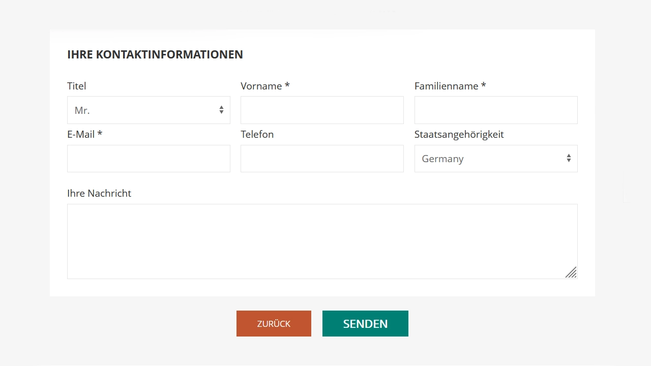Screen dimensions: 651x366
Task: Click the Vorname field label
Action: click(x=265, y=86)
